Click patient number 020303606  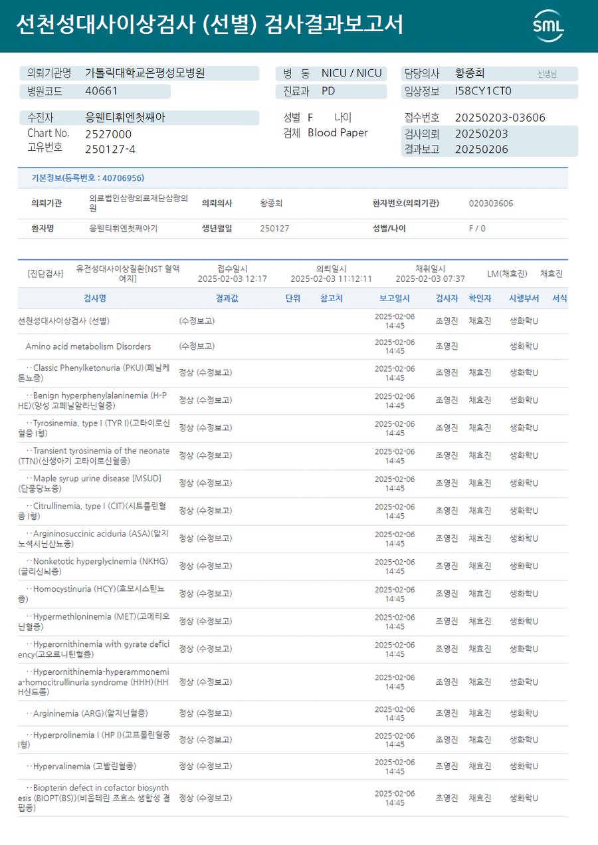[x=491, y=203]
